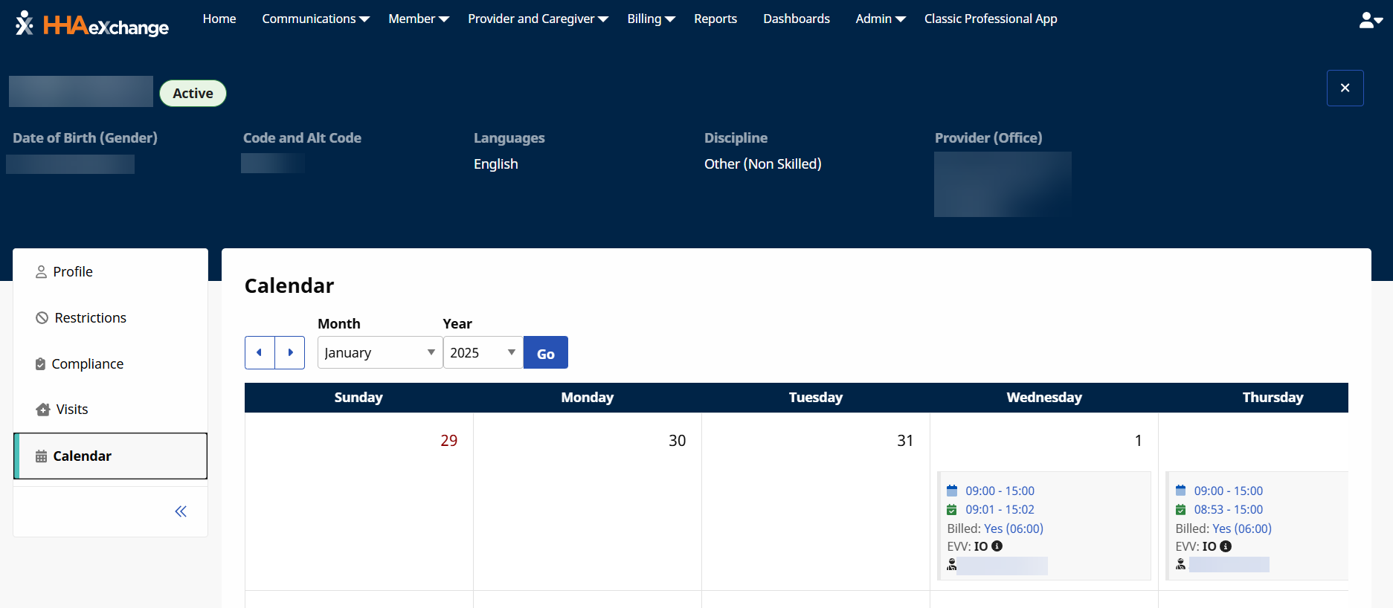Image resolution: width=1393 pixels, height=608 pixels.
Task: Click the Sunday column header
Action: (x=358, y=398)
